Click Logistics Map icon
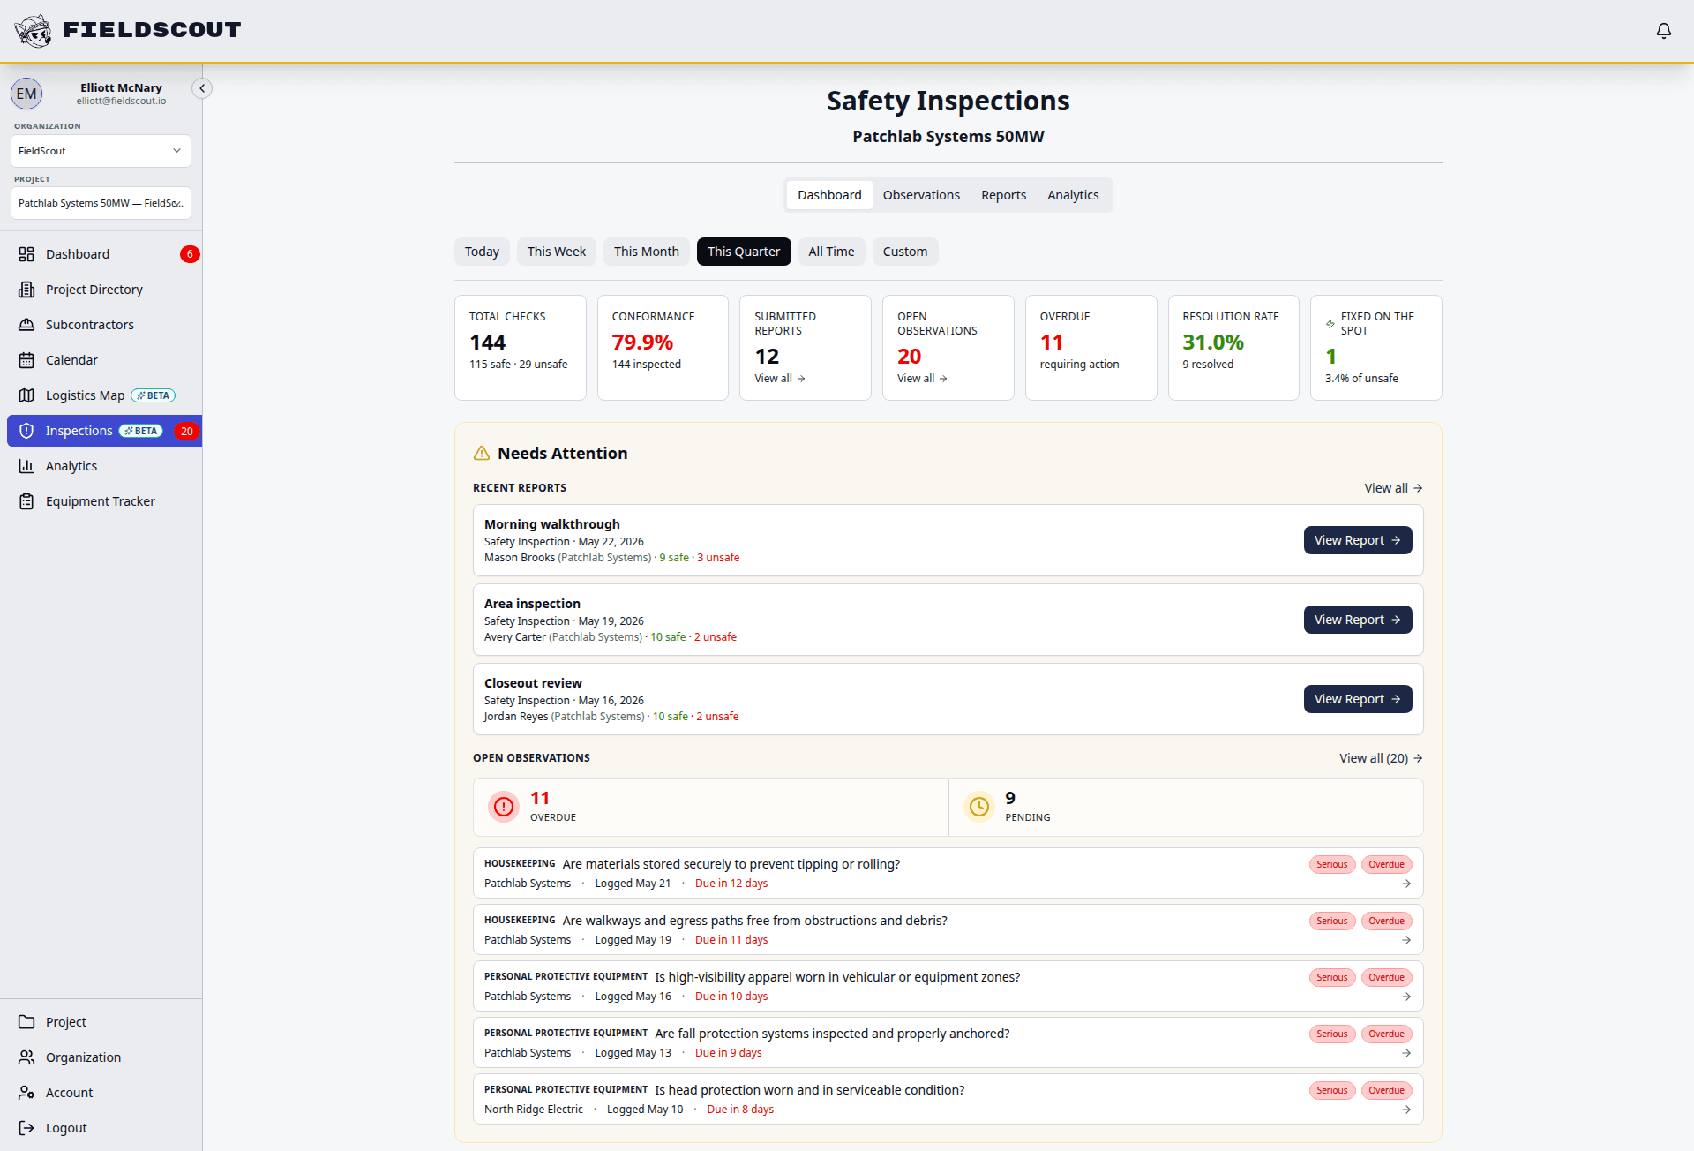This screenshot has height=1151, width=1694. (x=26, y=395)
